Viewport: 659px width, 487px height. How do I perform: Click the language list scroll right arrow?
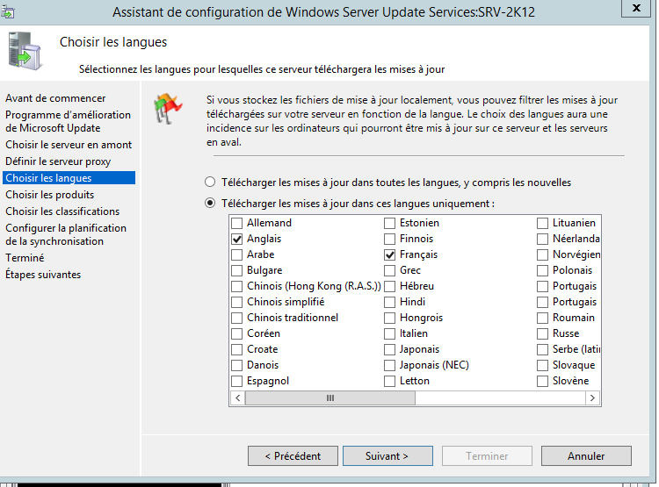[x=592, y=398]
